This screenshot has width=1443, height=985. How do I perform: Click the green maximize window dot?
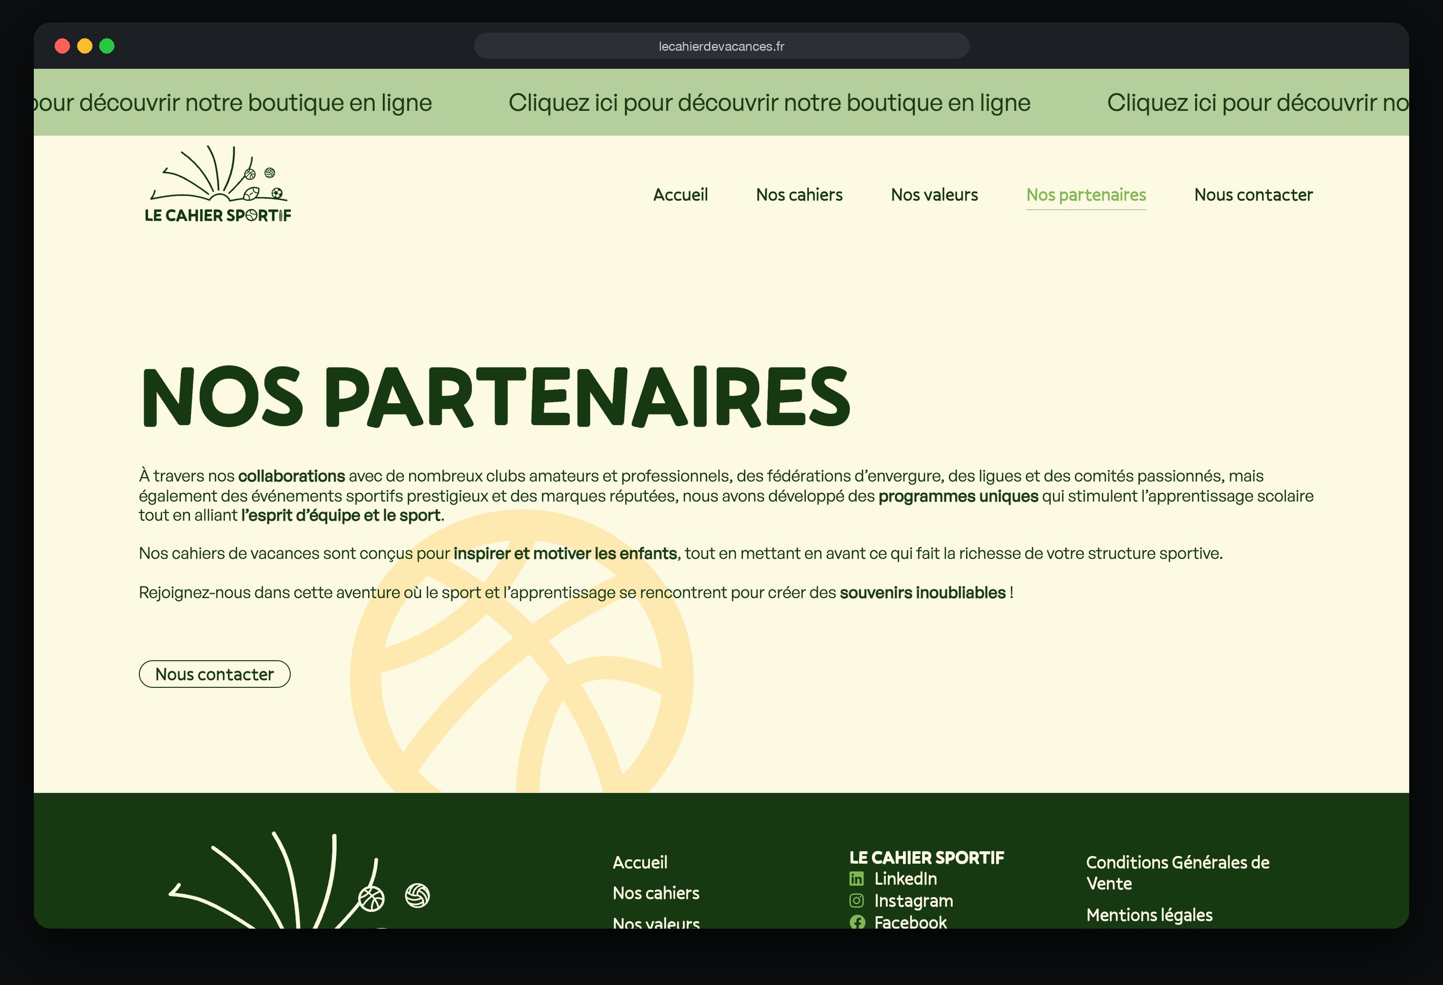[107, 46]
